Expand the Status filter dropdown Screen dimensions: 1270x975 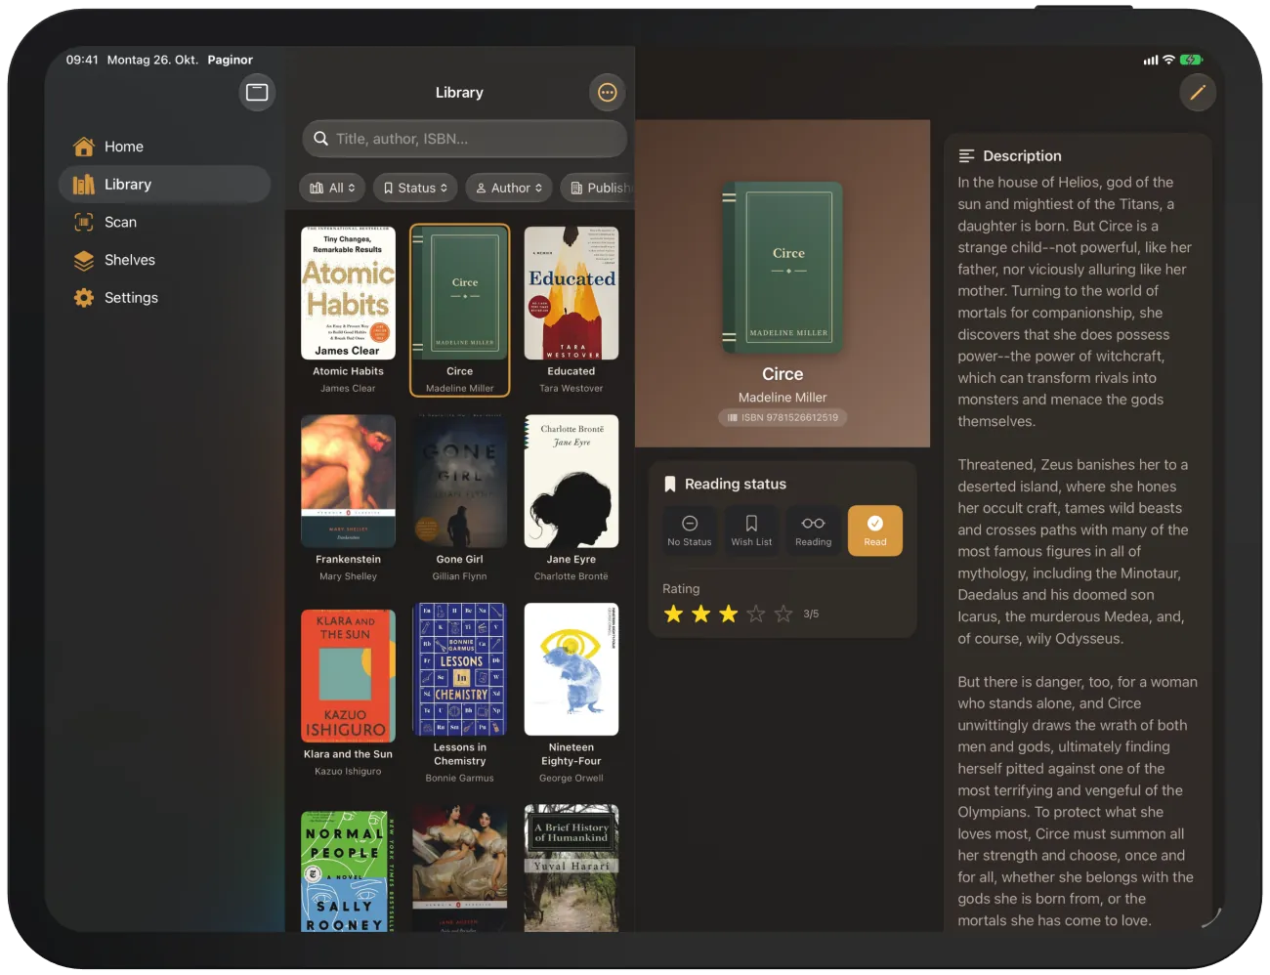pos(415,188)
